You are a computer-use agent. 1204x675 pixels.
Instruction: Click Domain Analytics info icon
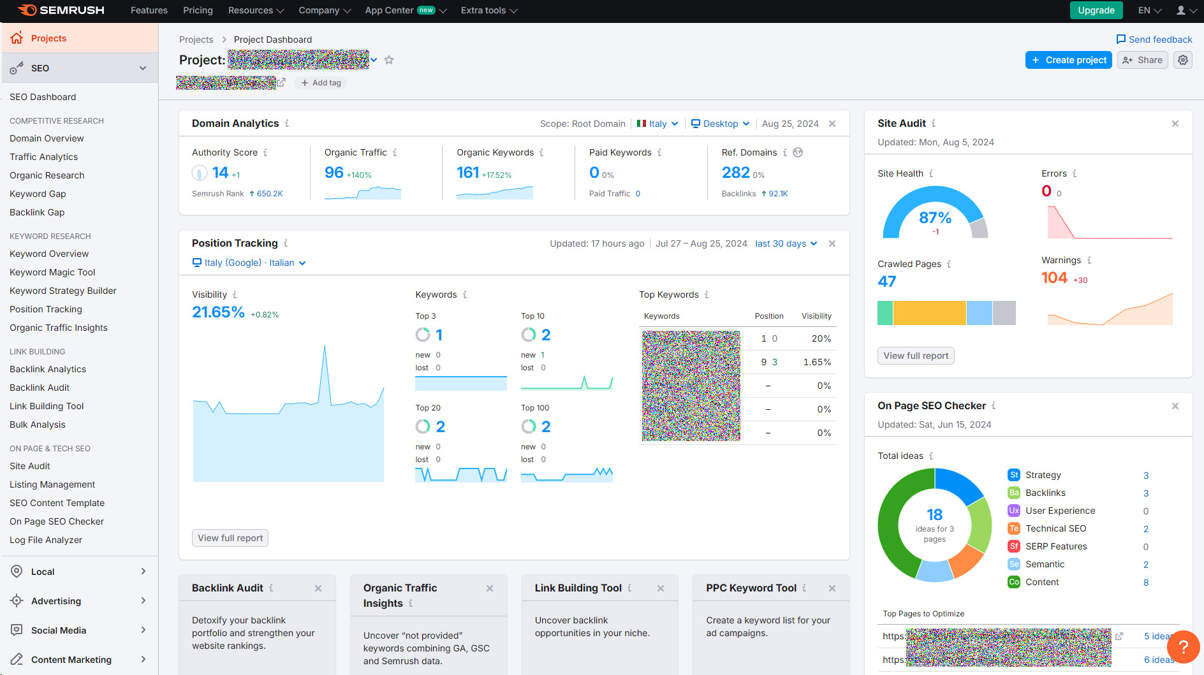pyautogui.click(x=287, y=124)
